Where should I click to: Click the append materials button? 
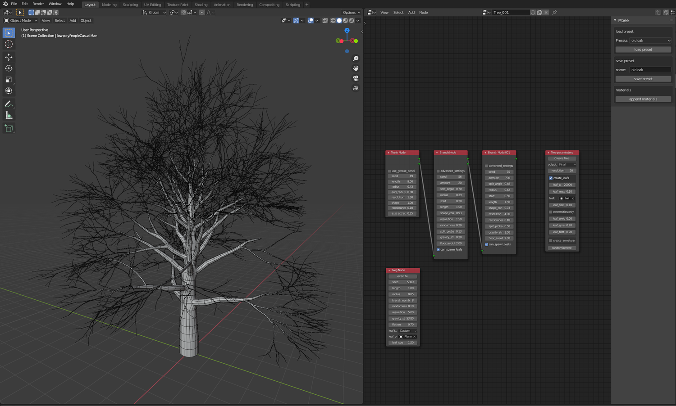tap(643, 99)
